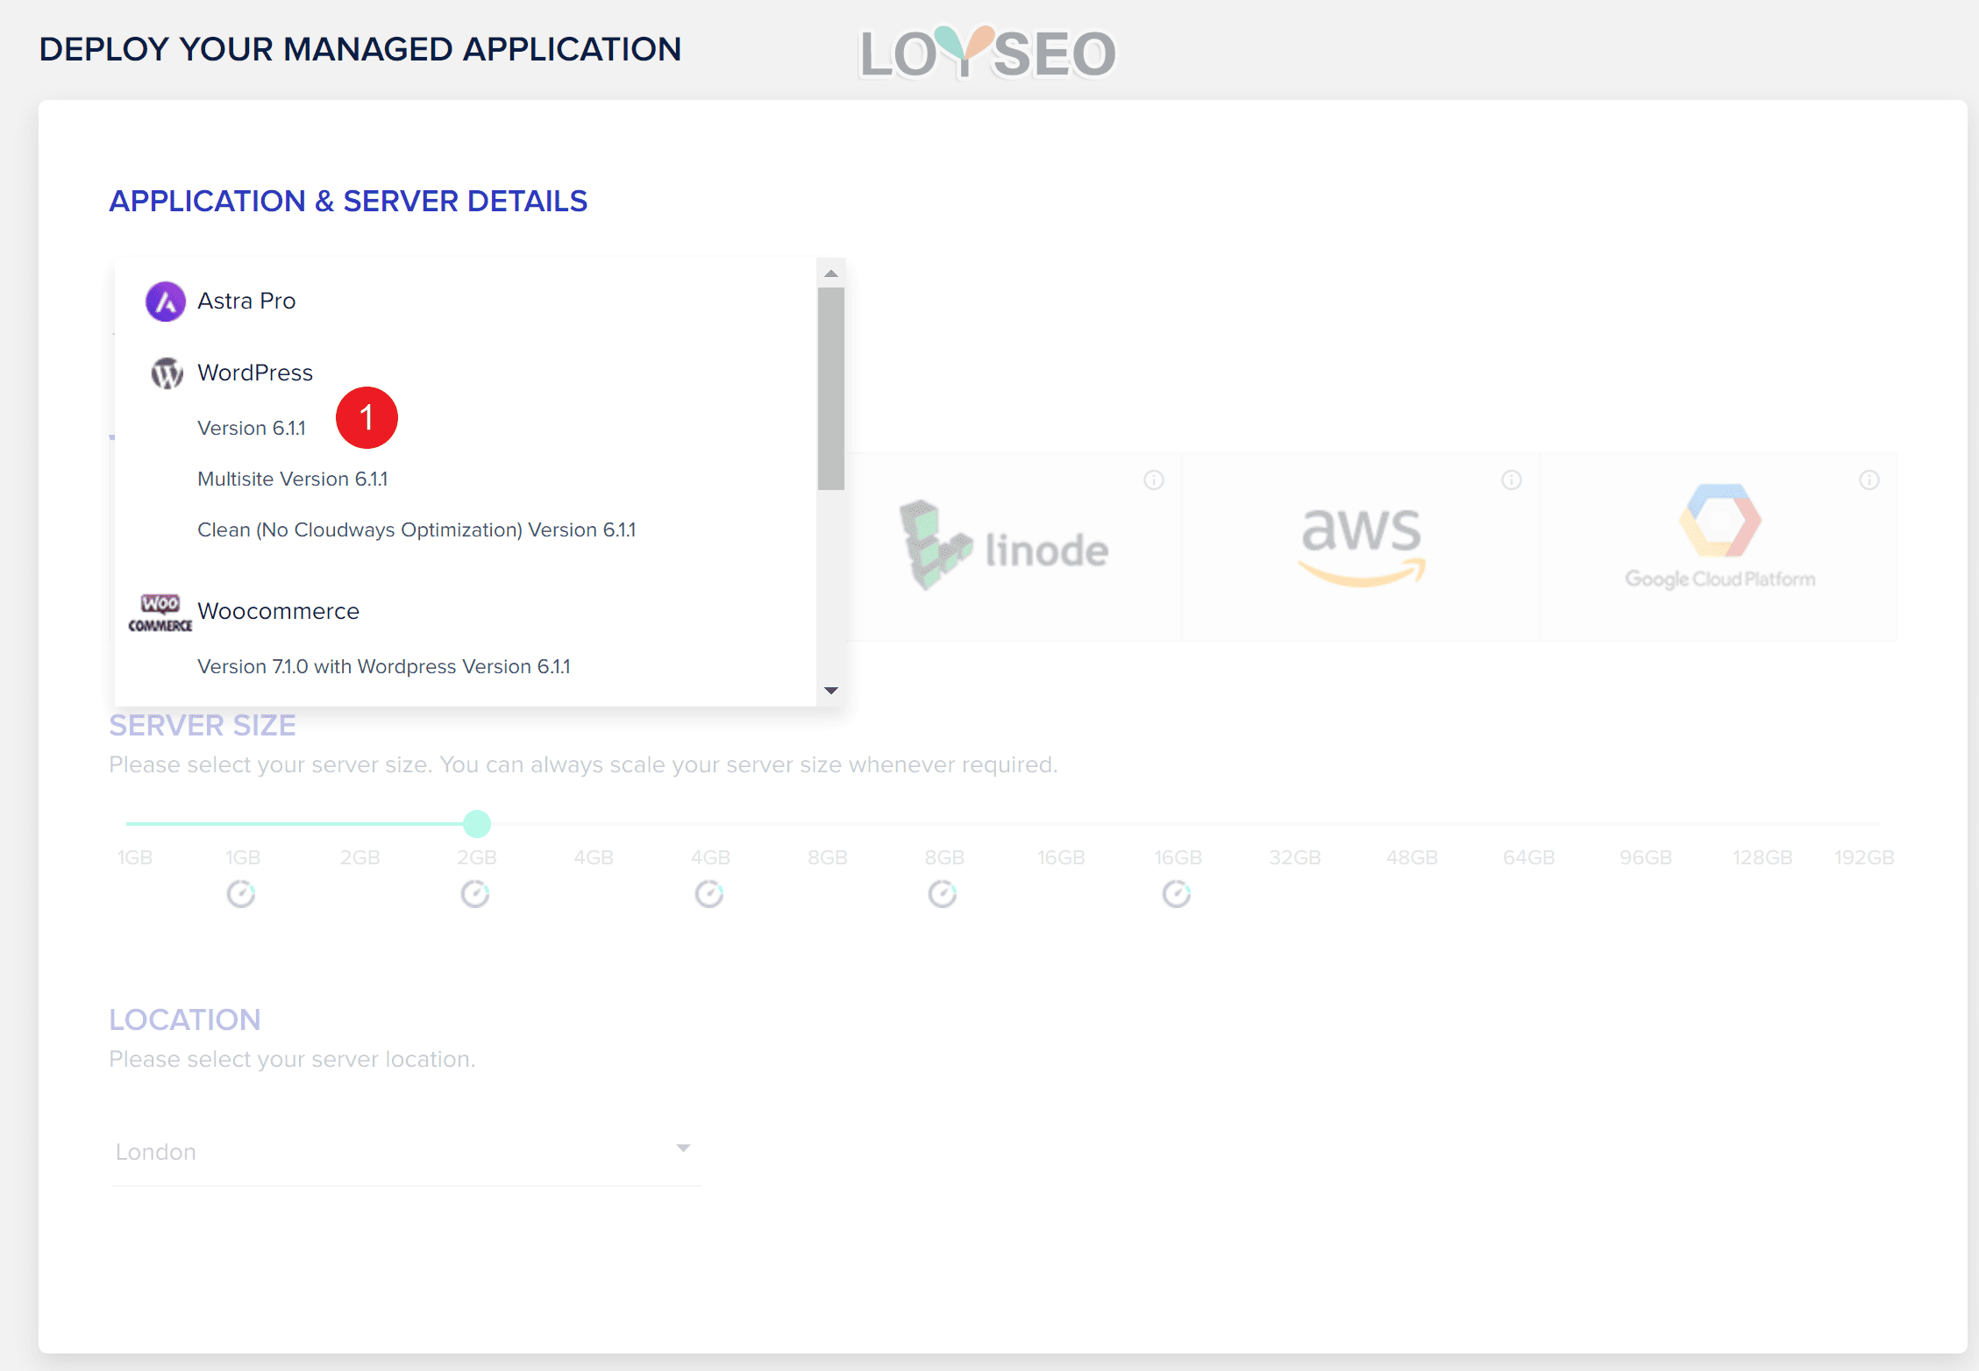Screen dimensions: 1979x1371
Task: Click the dropdown scrollbar up arrow
Action: click(831, 273)
